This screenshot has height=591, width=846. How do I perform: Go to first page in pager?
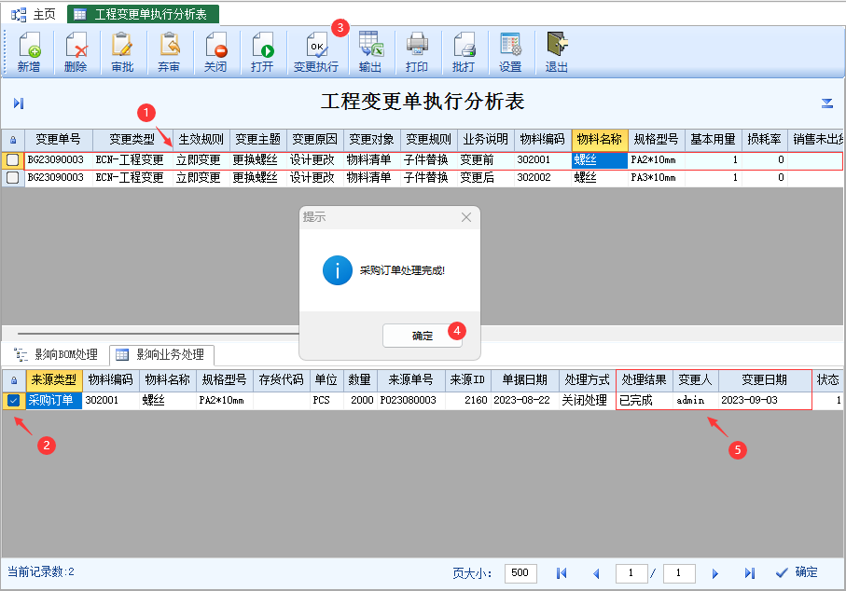click(x=562, y=573)
